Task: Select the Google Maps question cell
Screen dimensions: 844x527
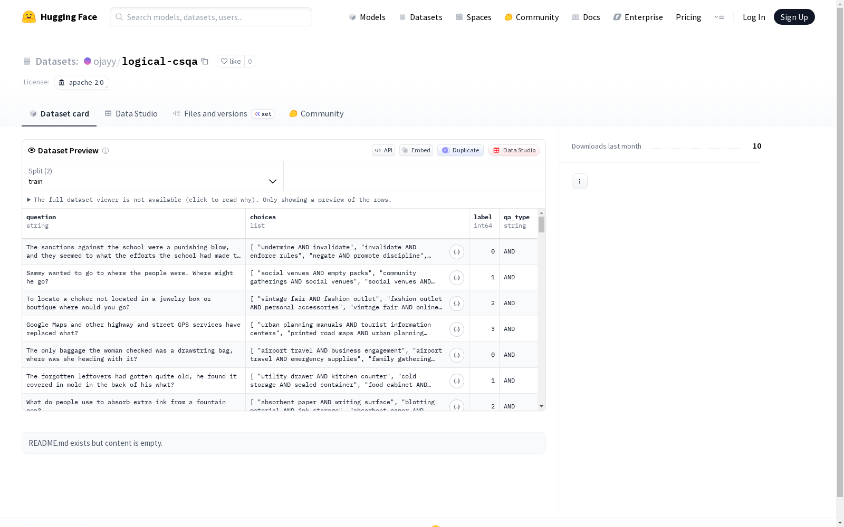Action: click(134, 329)
